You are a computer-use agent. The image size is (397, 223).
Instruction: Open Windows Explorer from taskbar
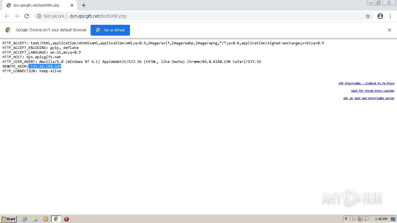coord(35,219)
